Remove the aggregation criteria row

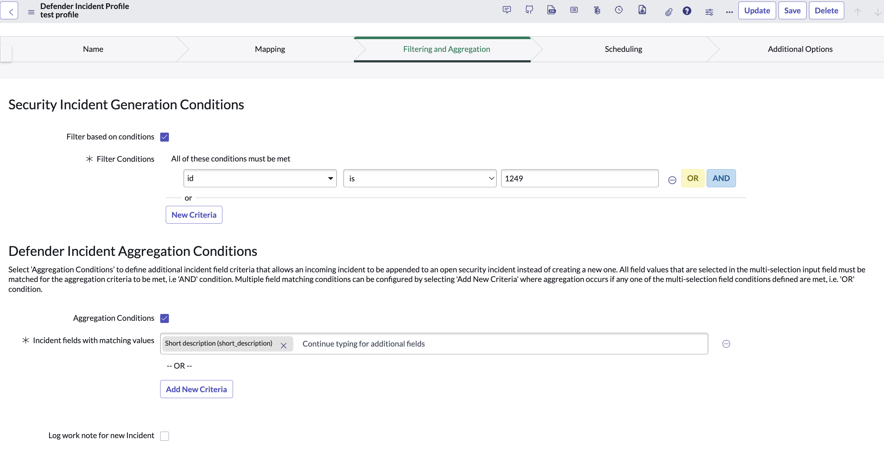[x=726, y=343]
